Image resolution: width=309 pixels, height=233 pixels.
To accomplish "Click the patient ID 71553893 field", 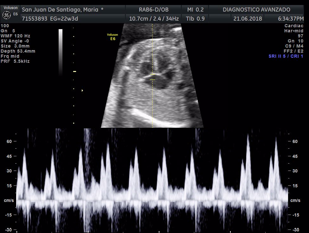I will [35, 19].
